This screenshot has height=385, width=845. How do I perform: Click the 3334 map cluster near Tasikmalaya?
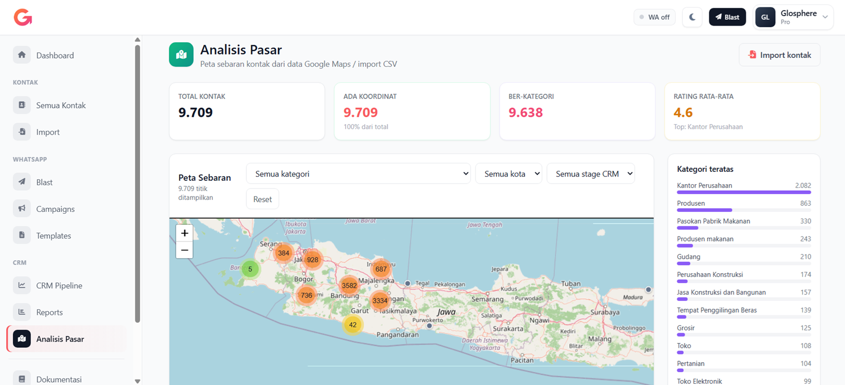pos(380,301)
